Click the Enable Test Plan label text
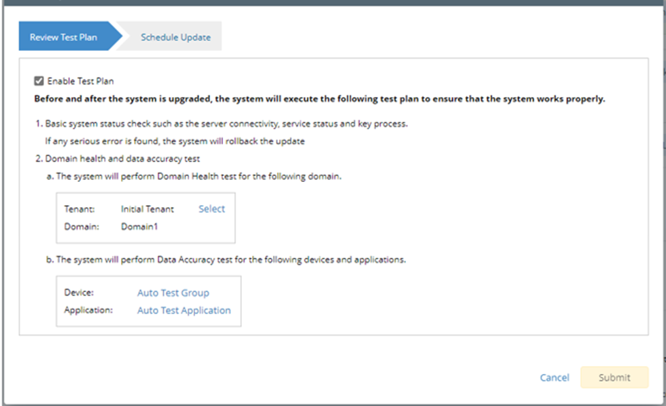This screenshot has width=666, height=406. point(80,81)
